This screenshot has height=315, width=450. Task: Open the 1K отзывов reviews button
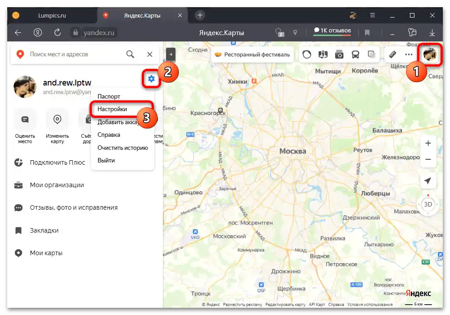[332, 31]
